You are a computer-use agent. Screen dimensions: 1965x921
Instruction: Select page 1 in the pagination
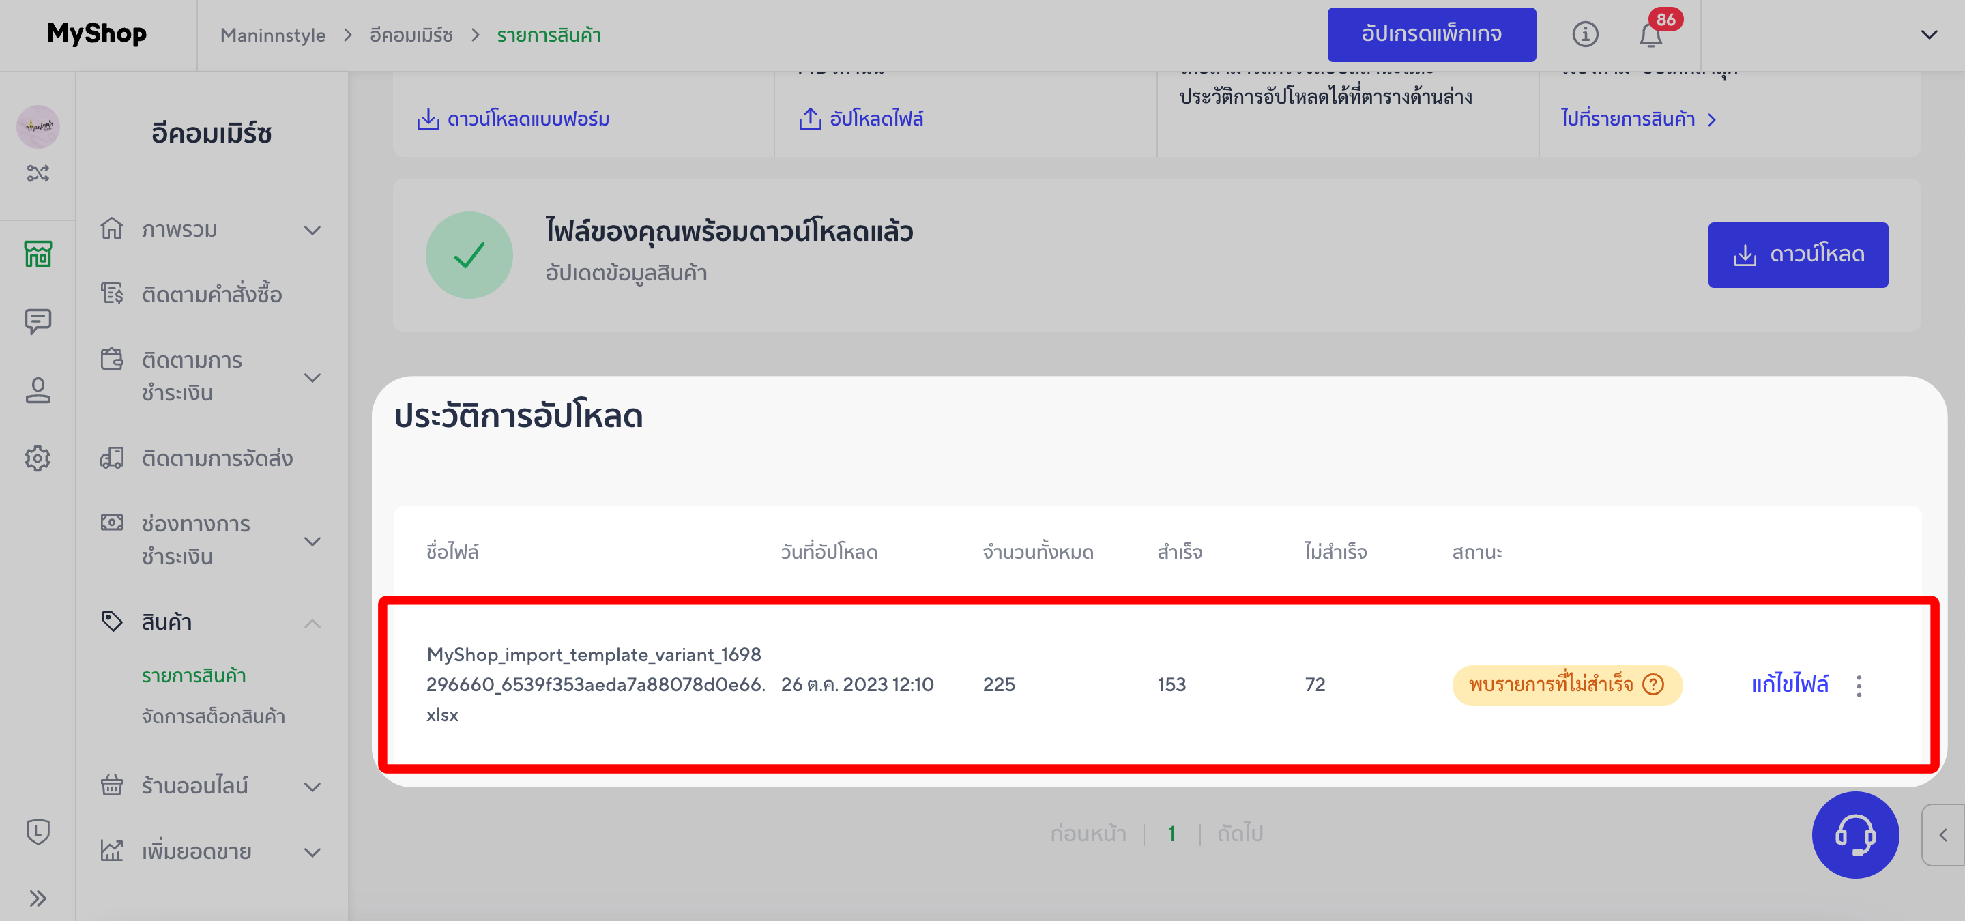point(1172,832)
